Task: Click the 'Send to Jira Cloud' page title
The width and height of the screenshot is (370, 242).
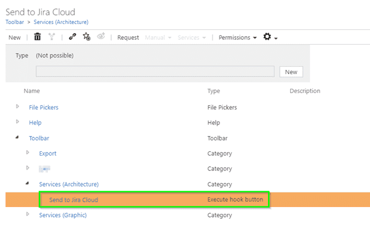Action: tap(41, 12)
